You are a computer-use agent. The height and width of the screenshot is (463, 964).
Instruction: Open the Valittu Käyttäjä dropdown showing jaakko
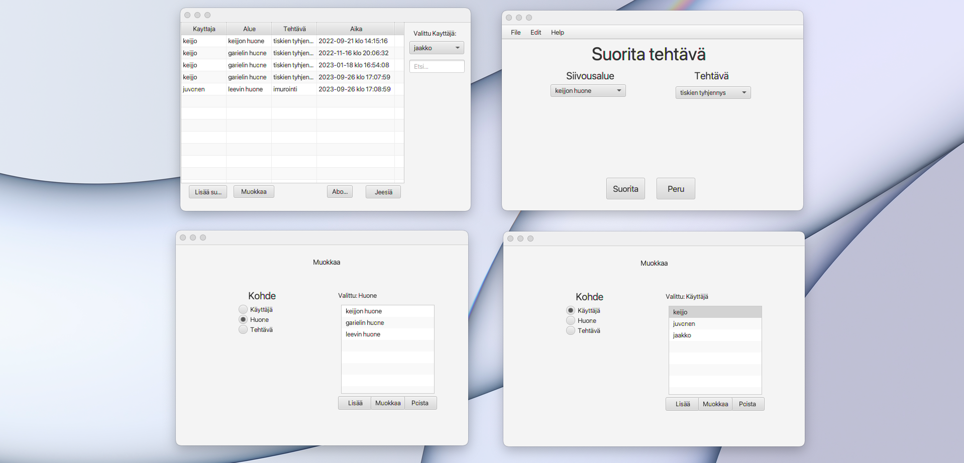437,48
